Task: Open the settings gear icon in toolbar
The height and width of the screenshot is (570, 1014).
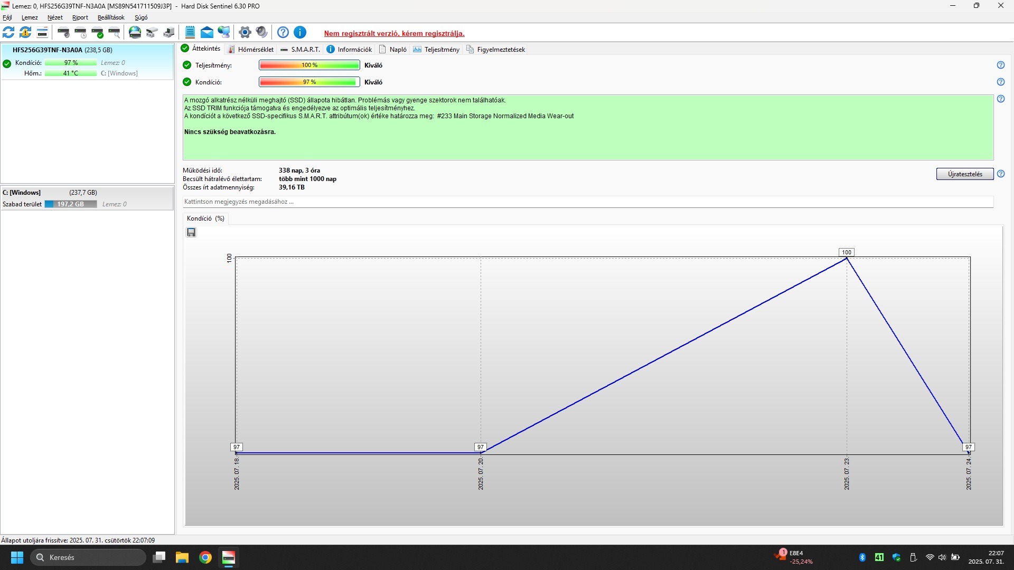Action: [x=245, y=33]
